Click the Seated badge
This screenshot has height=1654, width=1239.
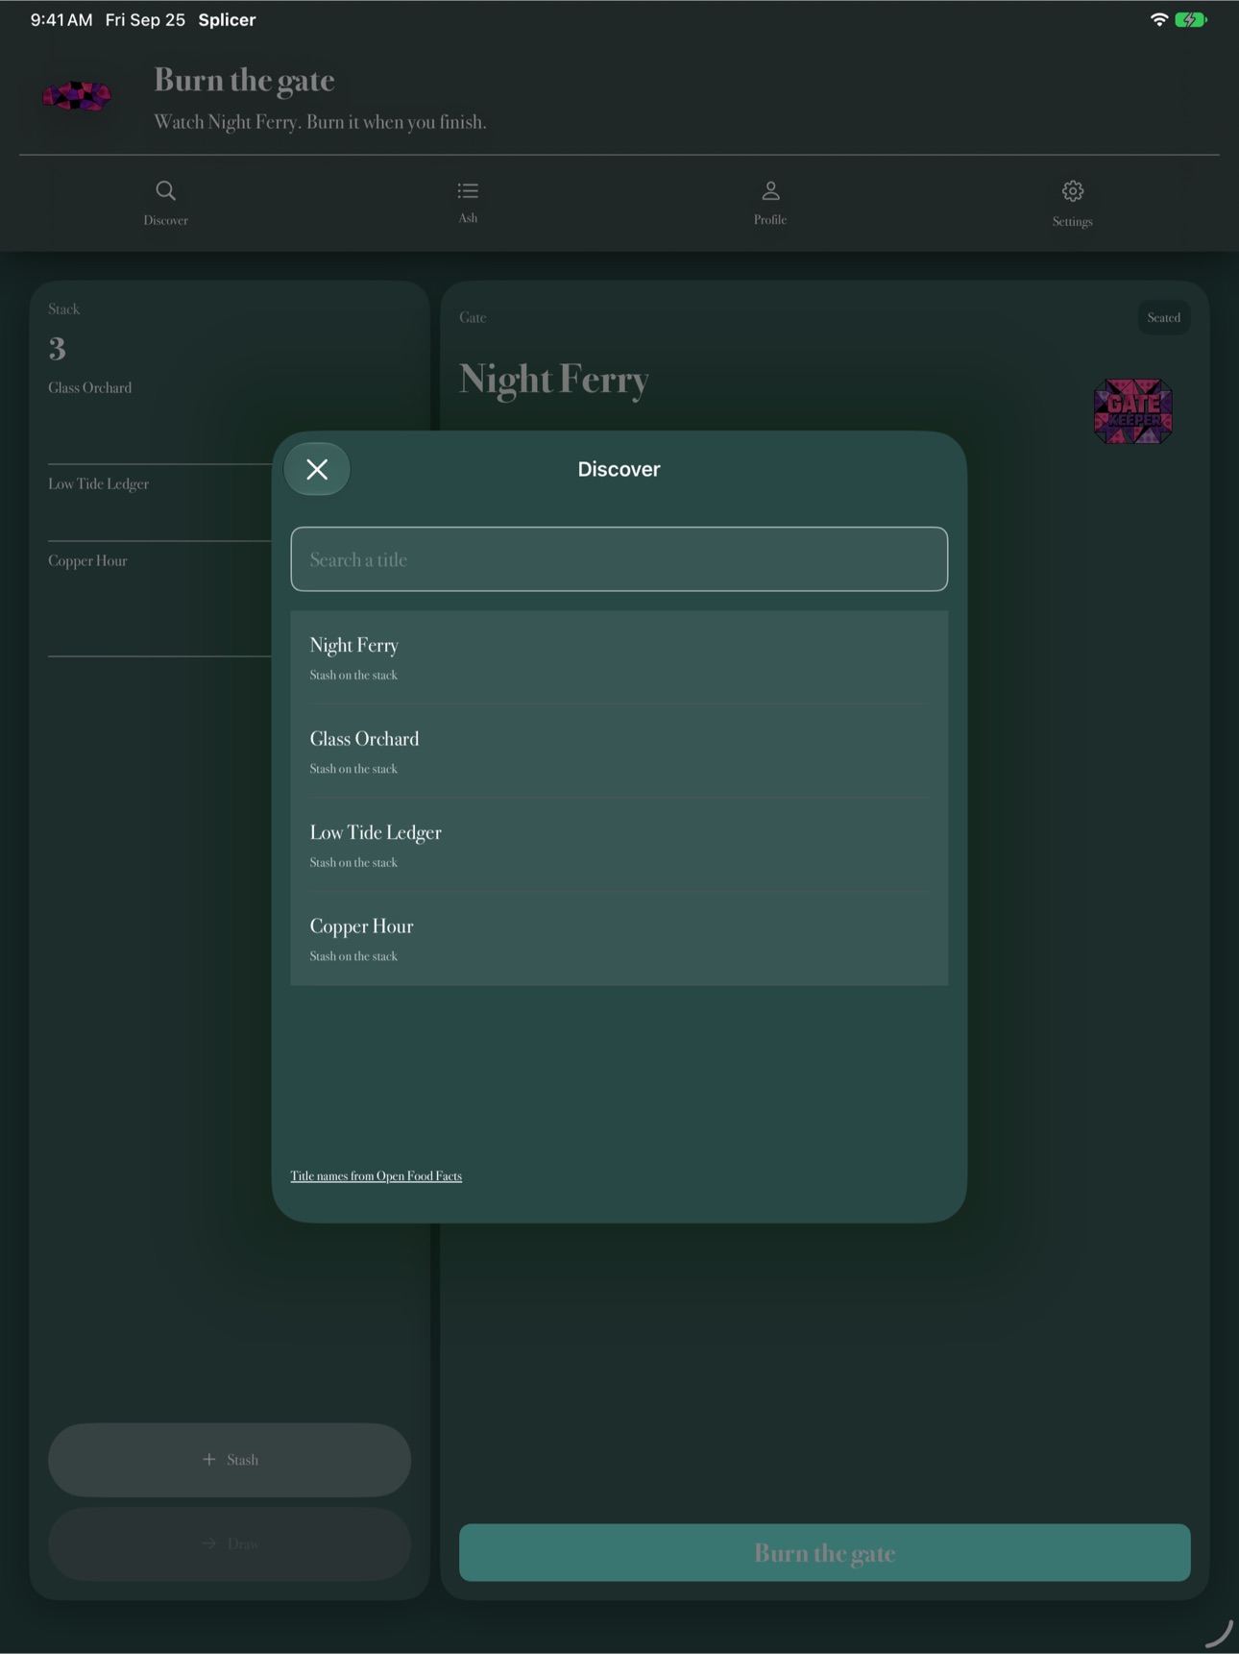click(x=1164, y=318)
